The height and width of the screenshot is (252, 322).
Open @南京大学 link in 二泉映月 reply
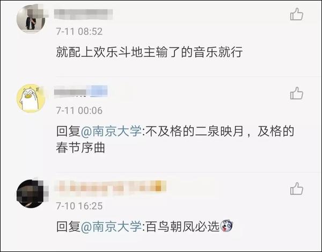coord(111,131)
